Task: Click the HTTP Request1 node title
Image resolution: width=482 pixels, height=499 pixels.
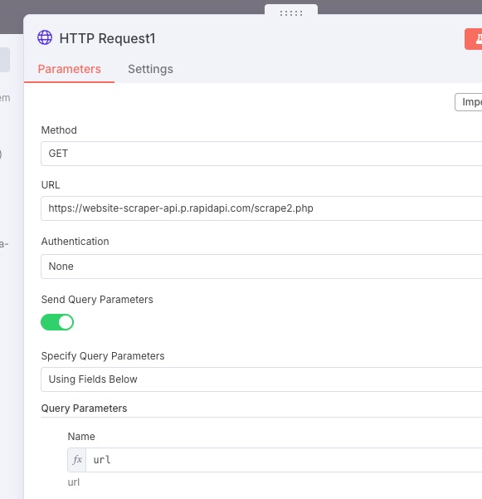Action: [108, 38]
